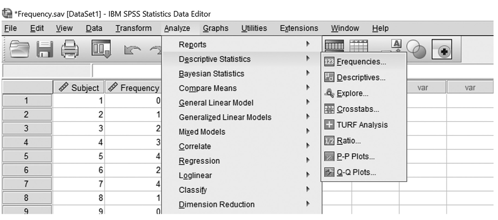Click the Recall recently used dialogs icon

point(101,49)
